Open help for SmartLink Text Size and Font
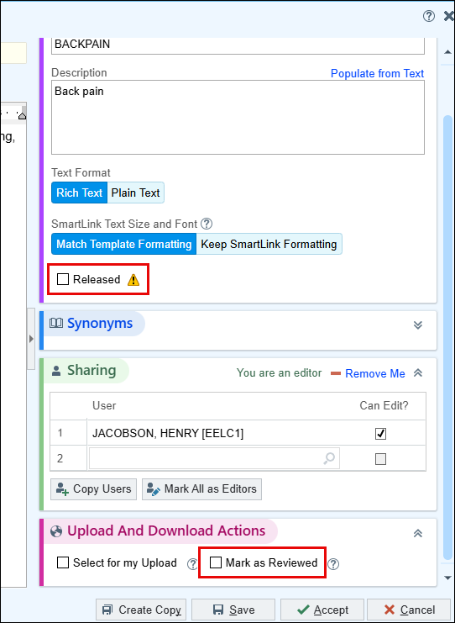 pos(207,224)
